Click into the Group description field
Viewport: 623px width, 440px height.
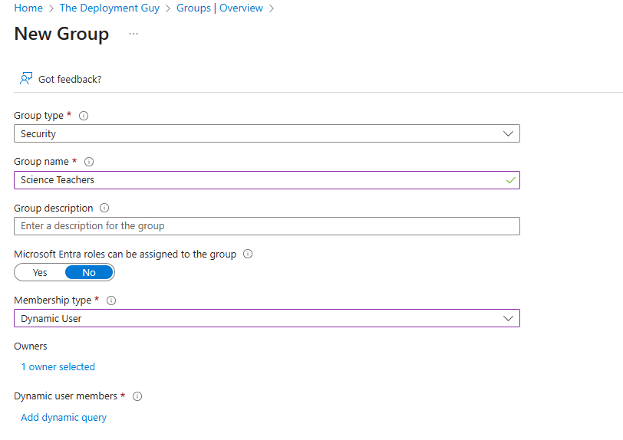point(266,226)
